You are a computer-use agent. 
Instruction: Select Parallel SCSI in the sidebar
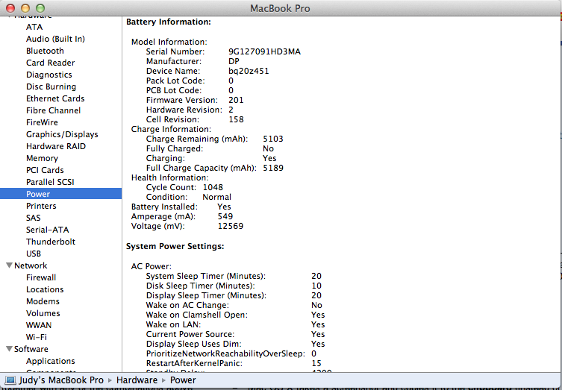(50, 182)
